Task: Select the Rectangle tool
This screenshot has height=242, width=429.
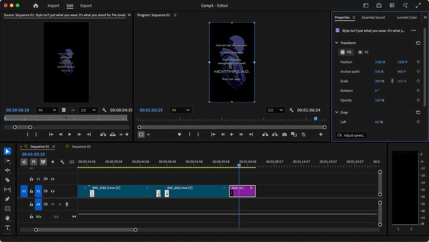Action: point(7,209)
